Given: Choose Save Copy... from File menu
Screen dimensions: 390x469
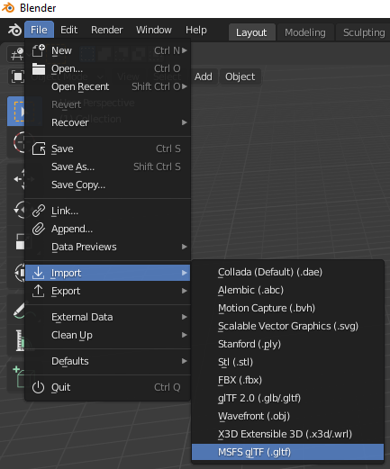Looking at the screenshot, I should tap(108, 185).
